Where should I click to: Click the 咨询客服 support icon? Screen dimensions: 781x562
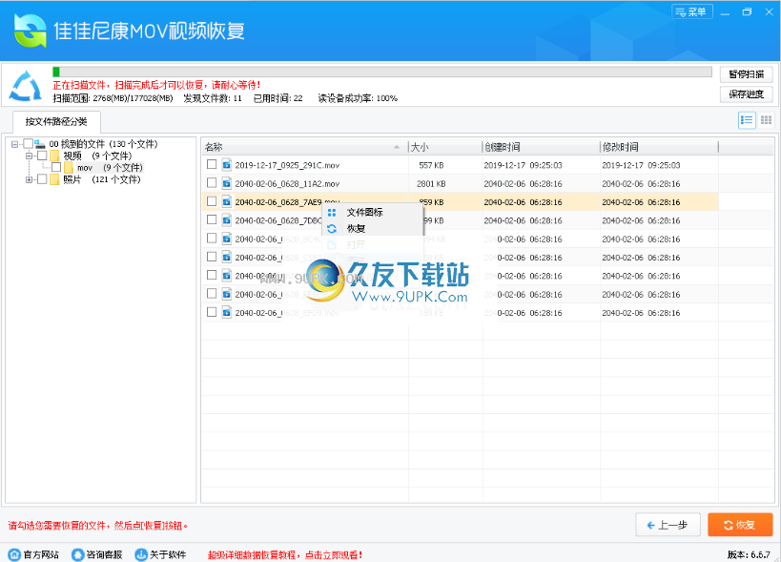point(77,554)
